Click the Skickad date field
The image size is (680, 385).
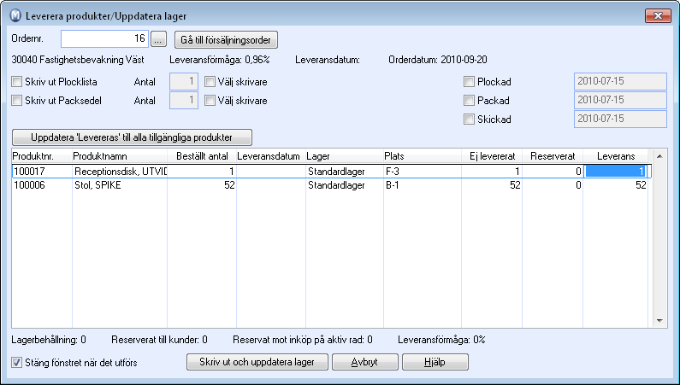620,119
